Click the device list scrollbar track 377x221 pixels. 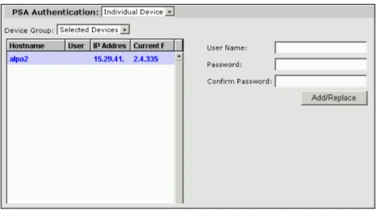tap(179, 132)
